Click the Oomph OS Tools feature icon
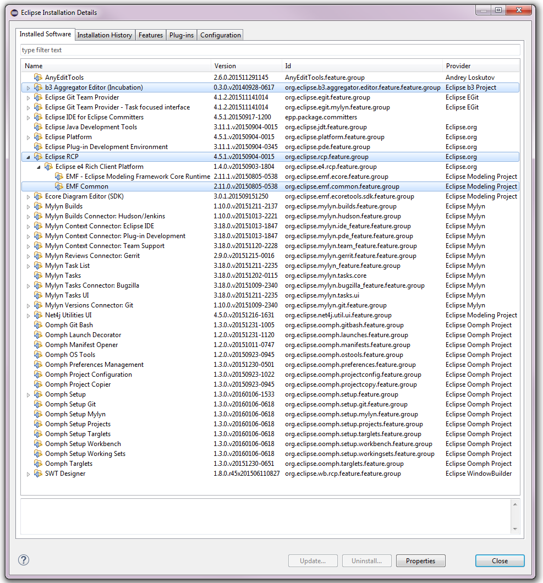Screen dimensions: 543x583 [38, 355]
